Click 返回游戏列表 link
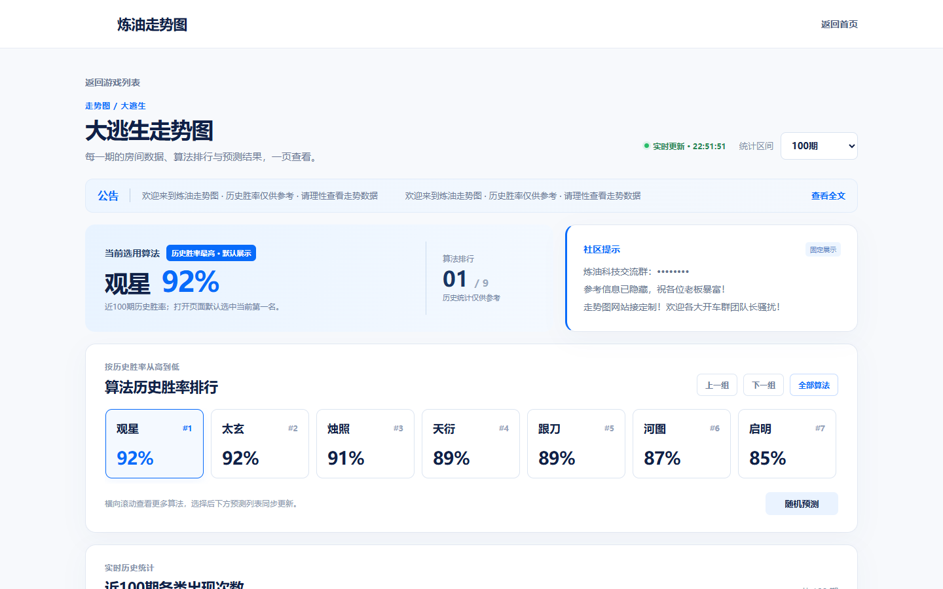The width and height of the screenshot is (943, 589). point(113,82)
